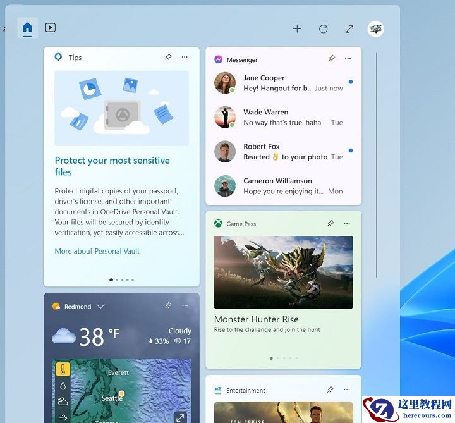Image resolution: width=455 pixels, height=423 pixels.
Task: Open 'Protect your most sensitive files' headline
Action: click(x=112, y=166)
